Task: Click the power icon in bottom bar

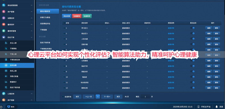Action: (1, 107)
